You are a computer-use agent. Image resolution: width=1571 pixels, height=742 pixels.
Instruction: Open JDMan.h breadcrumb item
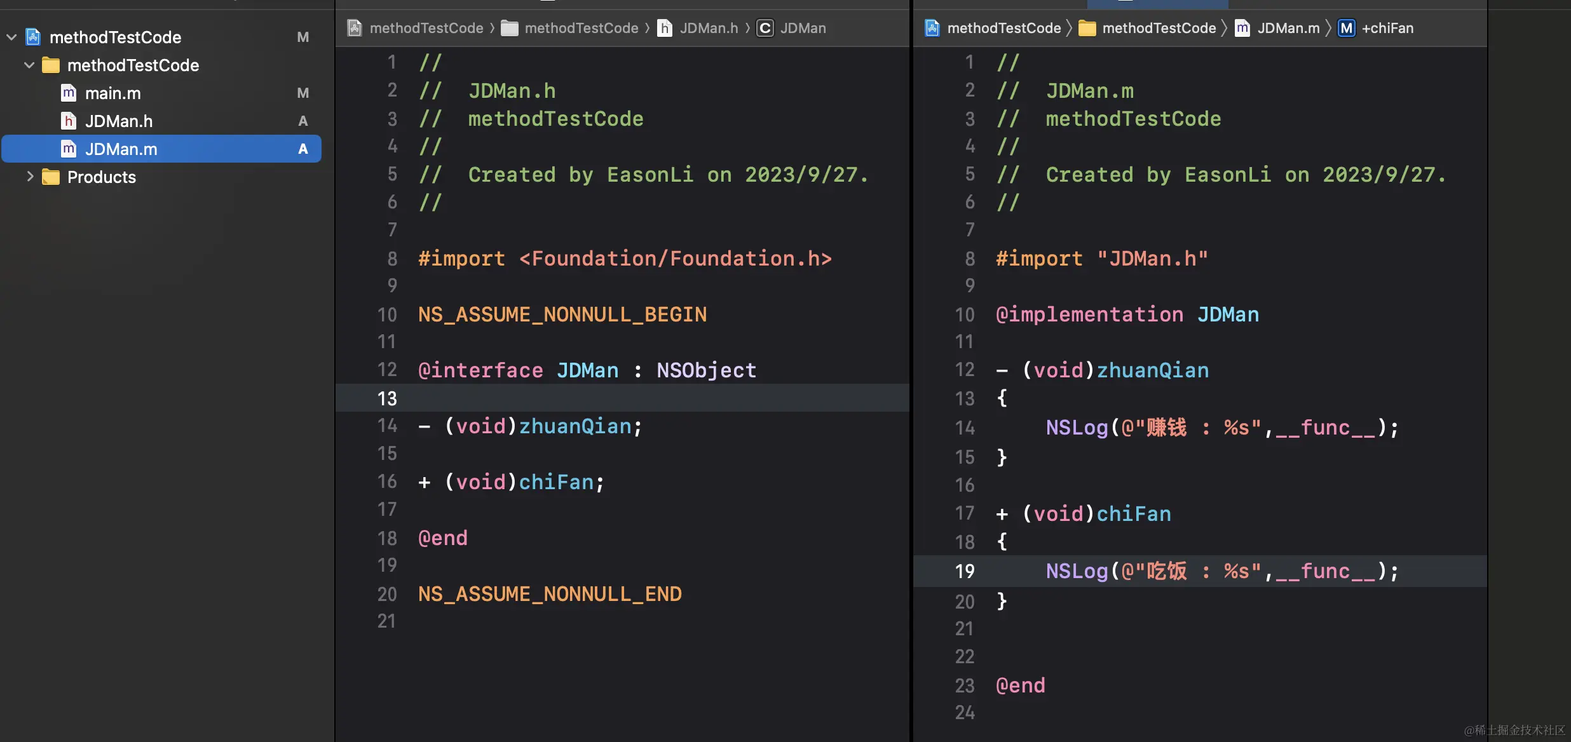709,28
